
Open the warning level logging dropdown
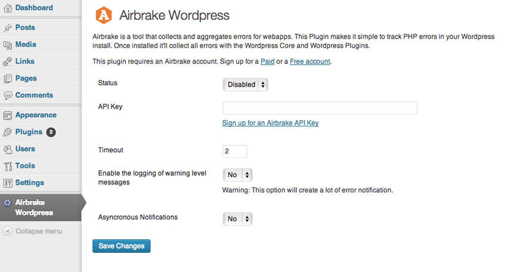pyautogui.click(x=237, y=175)
